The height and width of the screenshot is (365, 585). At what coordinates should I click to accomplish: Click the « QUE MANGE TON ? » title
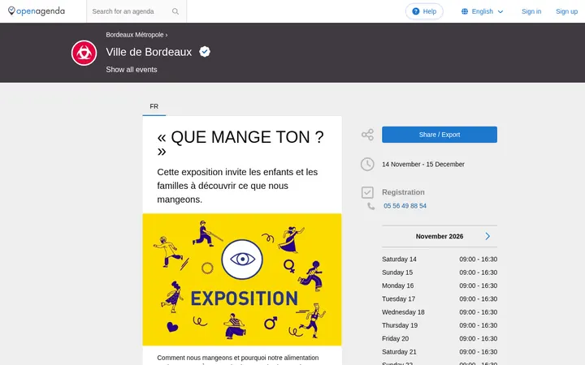click(240, 144)
